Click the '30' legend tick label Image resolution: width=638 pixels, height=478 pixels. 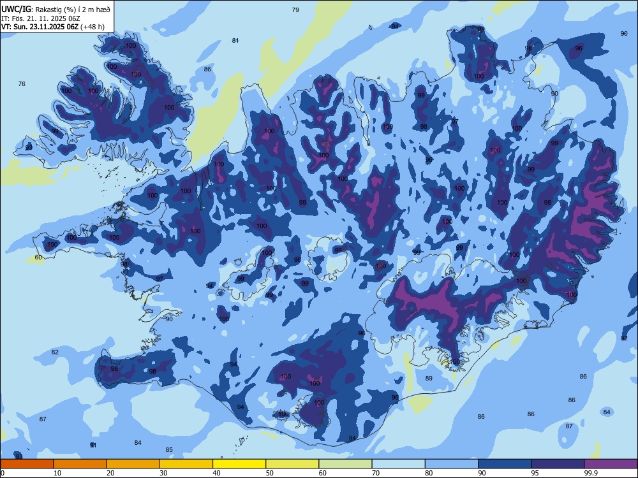pos(163,473)
